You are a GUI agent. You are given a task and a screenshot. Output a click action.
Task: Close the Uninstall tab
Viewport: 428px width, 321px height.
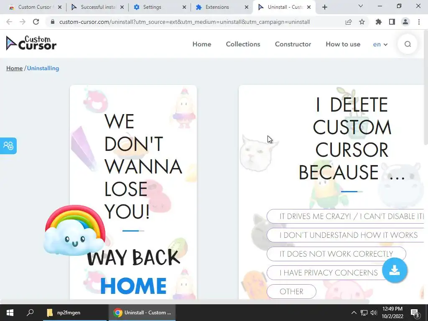point(309,7)
